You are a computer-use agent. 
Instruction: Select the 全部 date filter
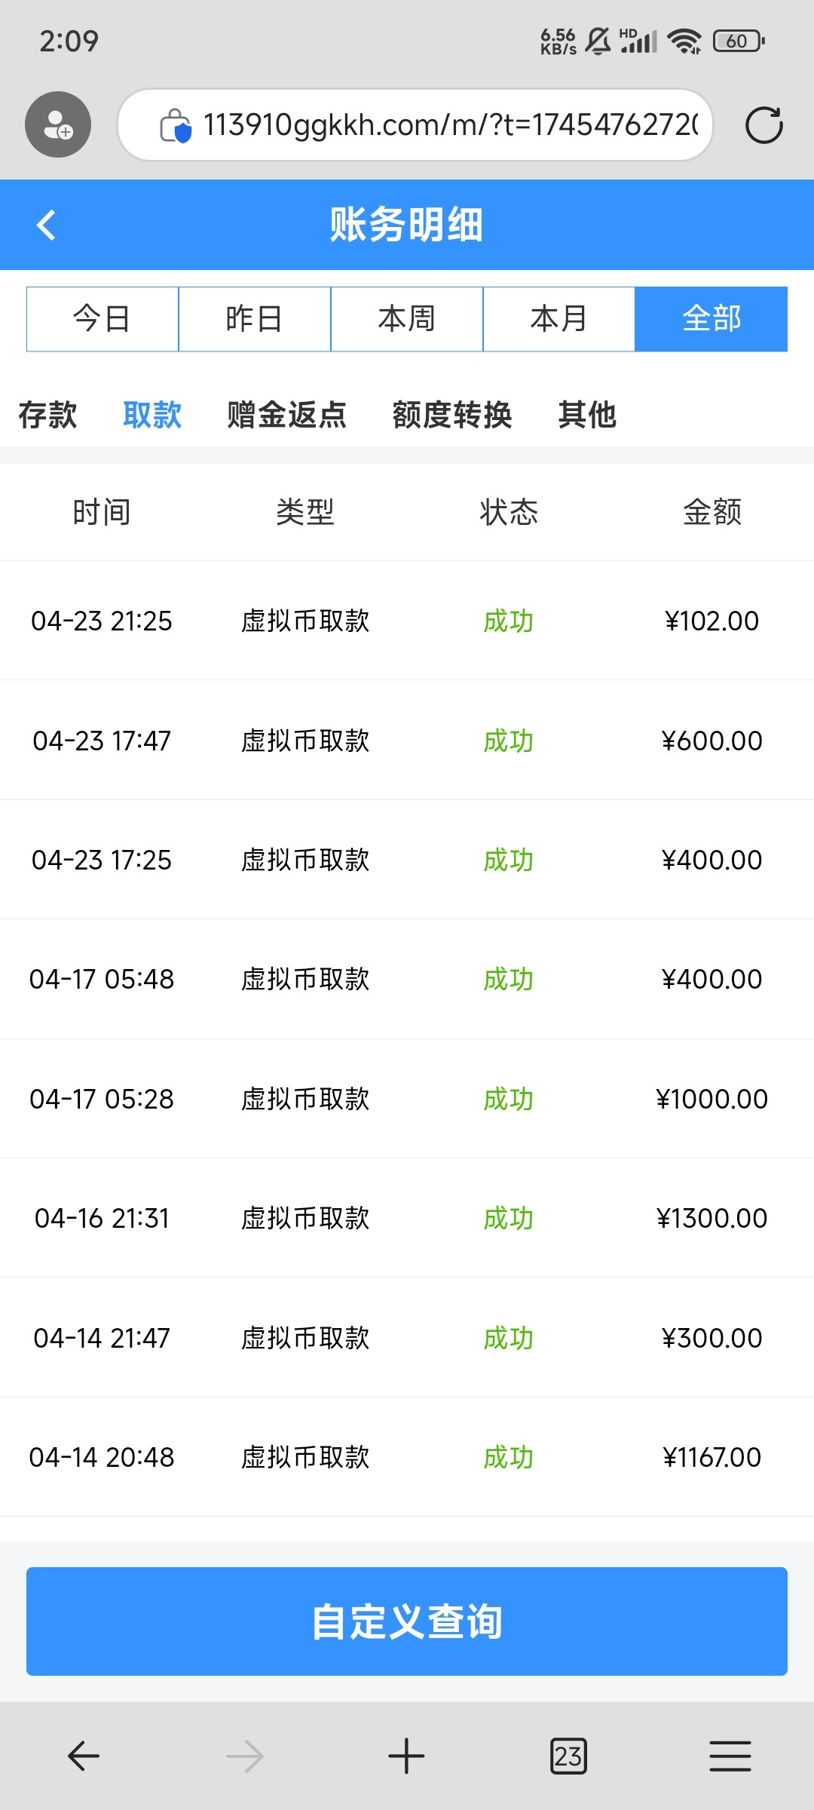[x=711, y=319]
